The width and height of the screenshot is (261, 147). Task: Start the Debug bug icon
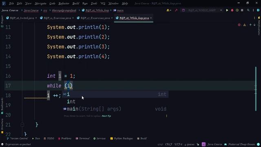[232, 10]
